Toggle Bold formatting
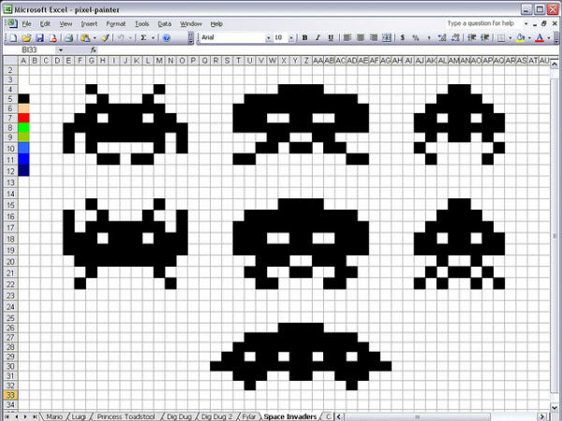Viewport: 562px width, 421px height. pos(304,38)
